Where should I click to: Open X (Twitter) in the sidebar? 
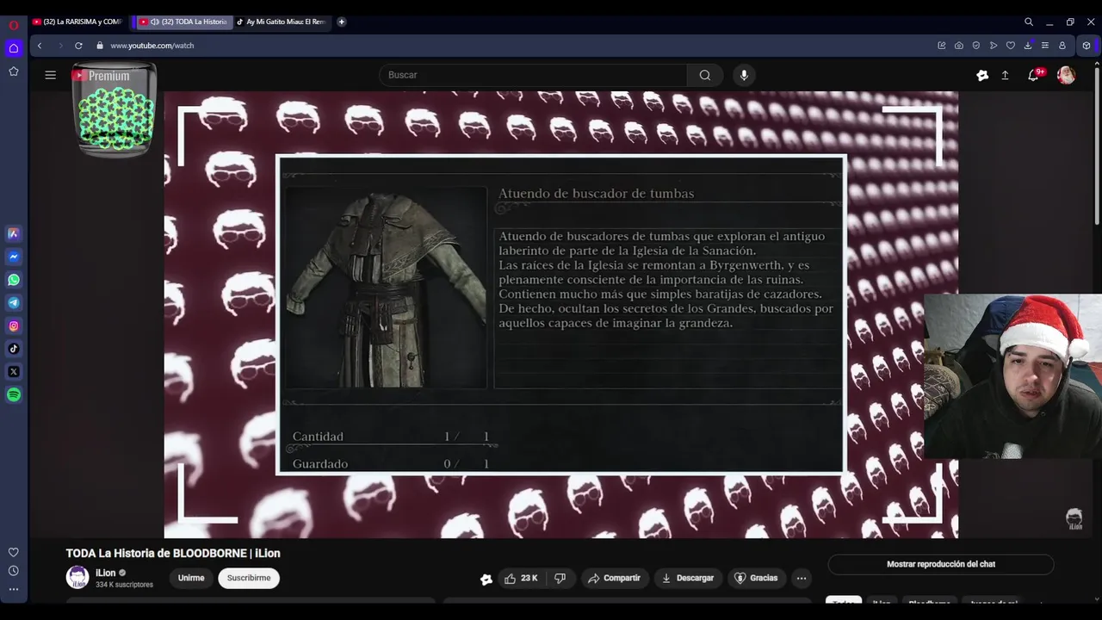click(x=14, y=372)
